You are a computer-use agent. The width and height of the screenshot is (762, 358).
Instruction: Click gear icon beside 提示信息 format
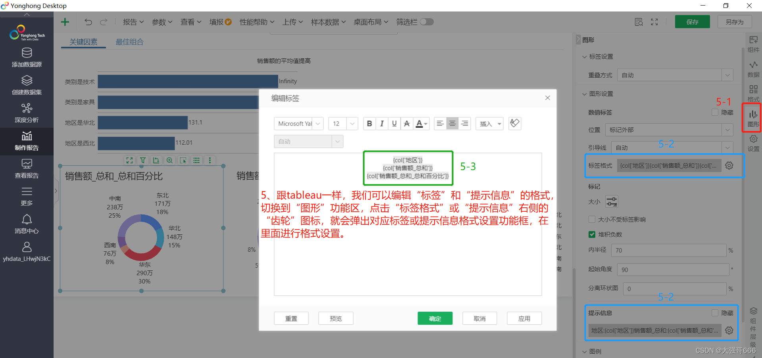(x=729, y=330)
